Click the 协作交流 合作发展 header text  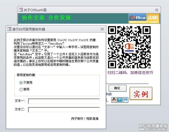46,18
